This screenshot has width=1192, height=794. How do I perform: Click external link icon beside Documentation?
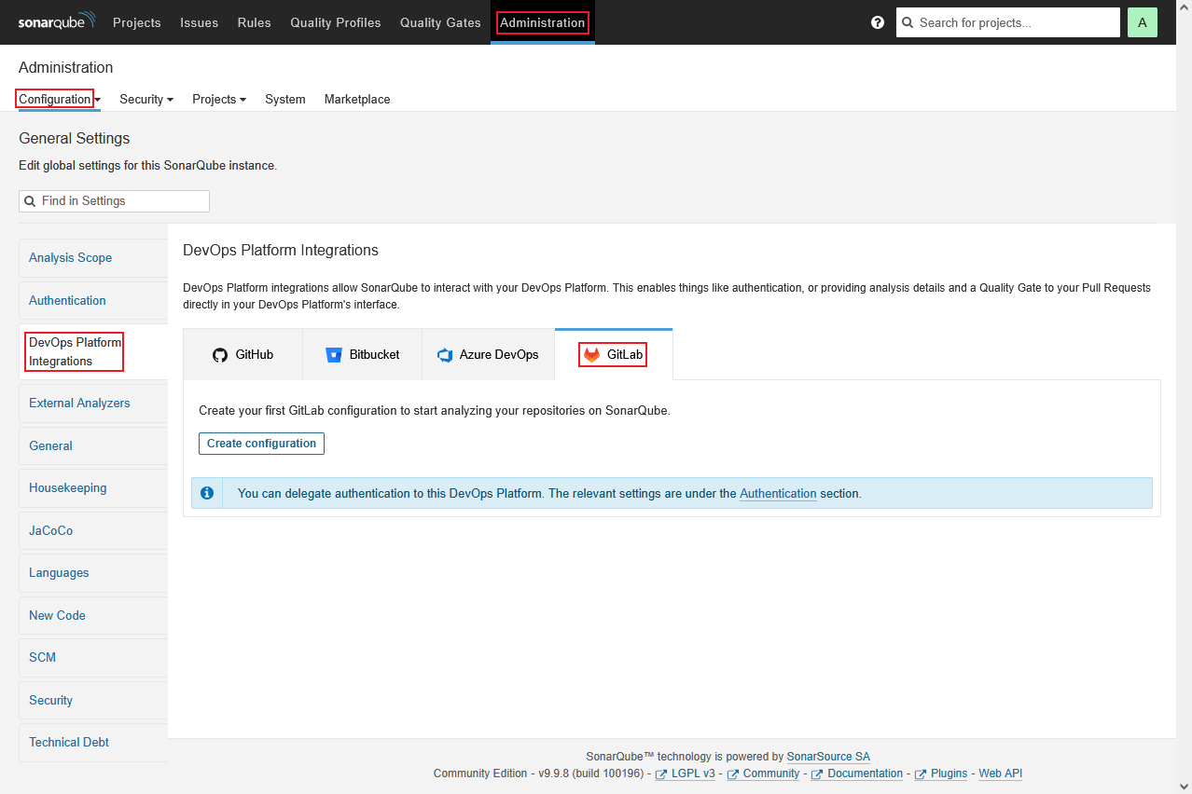(817, 774)
